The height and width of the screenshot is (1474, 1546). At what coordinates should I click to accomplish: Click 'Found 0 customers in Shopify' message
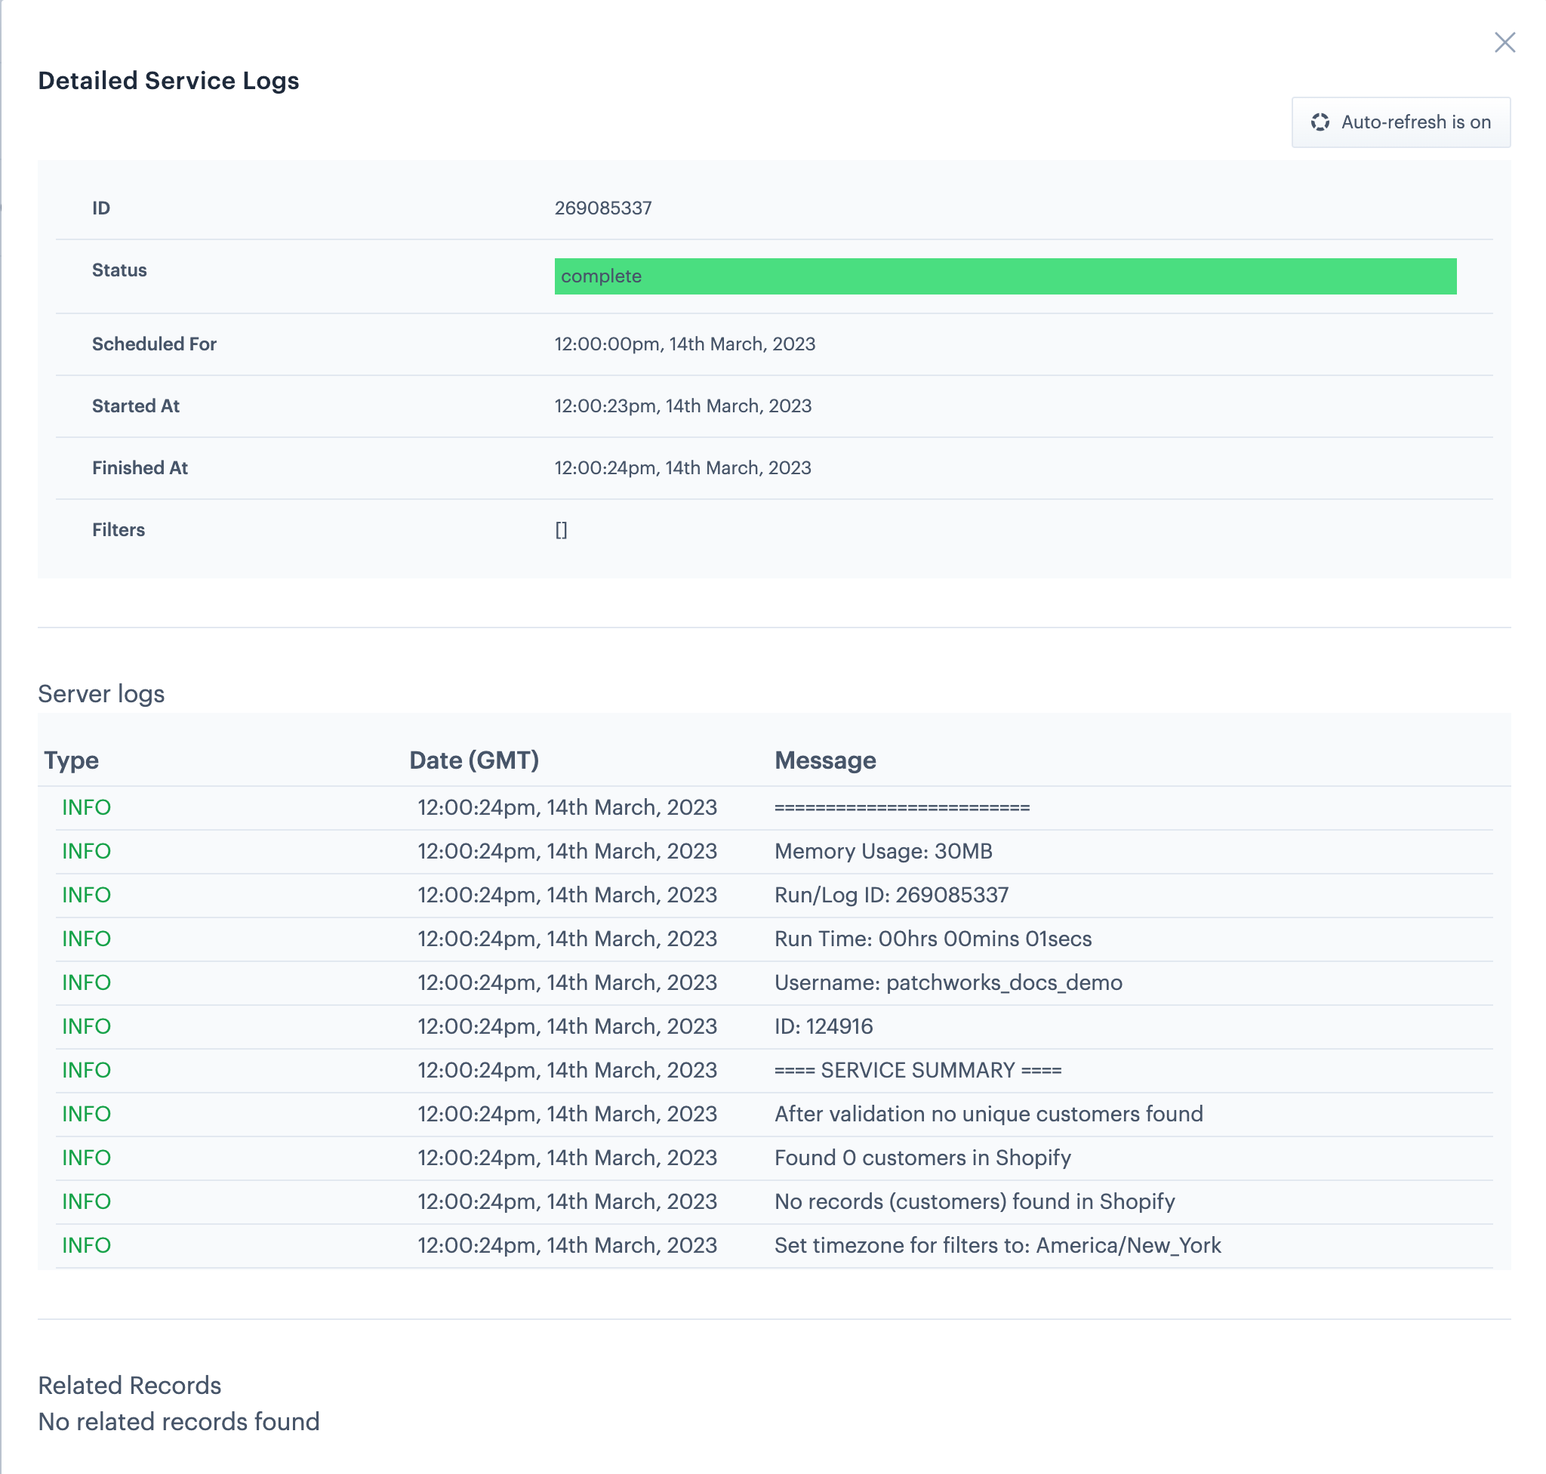click(922, 1158)
